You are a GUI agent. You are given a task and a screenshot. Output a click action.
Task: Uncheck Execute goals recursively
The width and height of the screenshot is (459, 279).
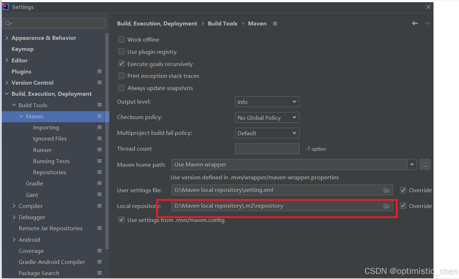coord(121,64)
